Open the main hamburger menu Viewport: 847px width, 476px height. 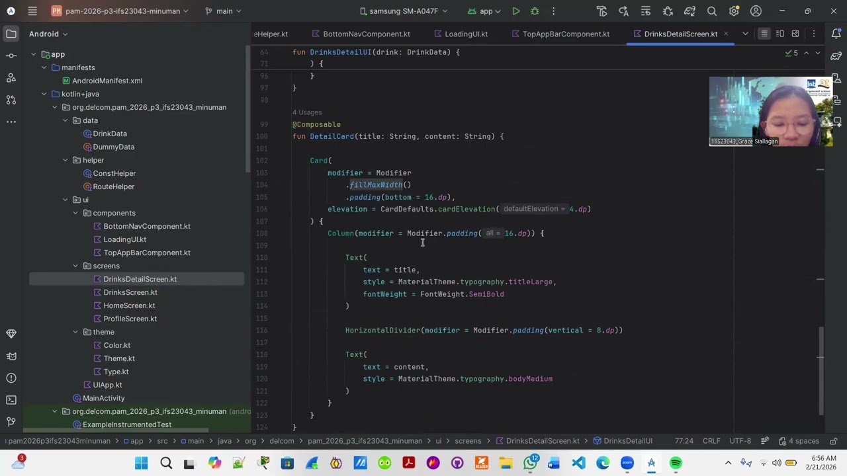click(x=32, y=11)
